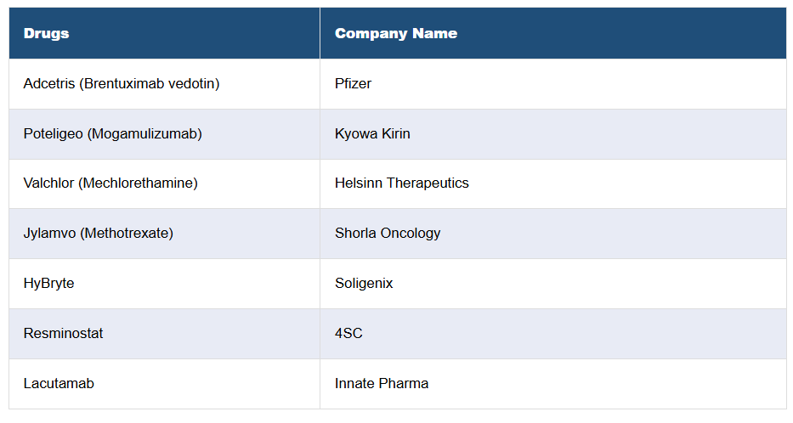Select the Jylamvo (Methotrexate) cell

99,234
